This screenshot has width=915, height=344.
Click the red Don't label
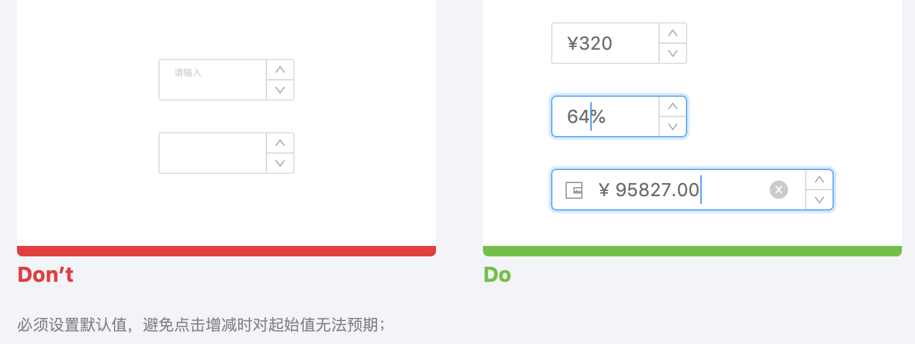(45, 275)
